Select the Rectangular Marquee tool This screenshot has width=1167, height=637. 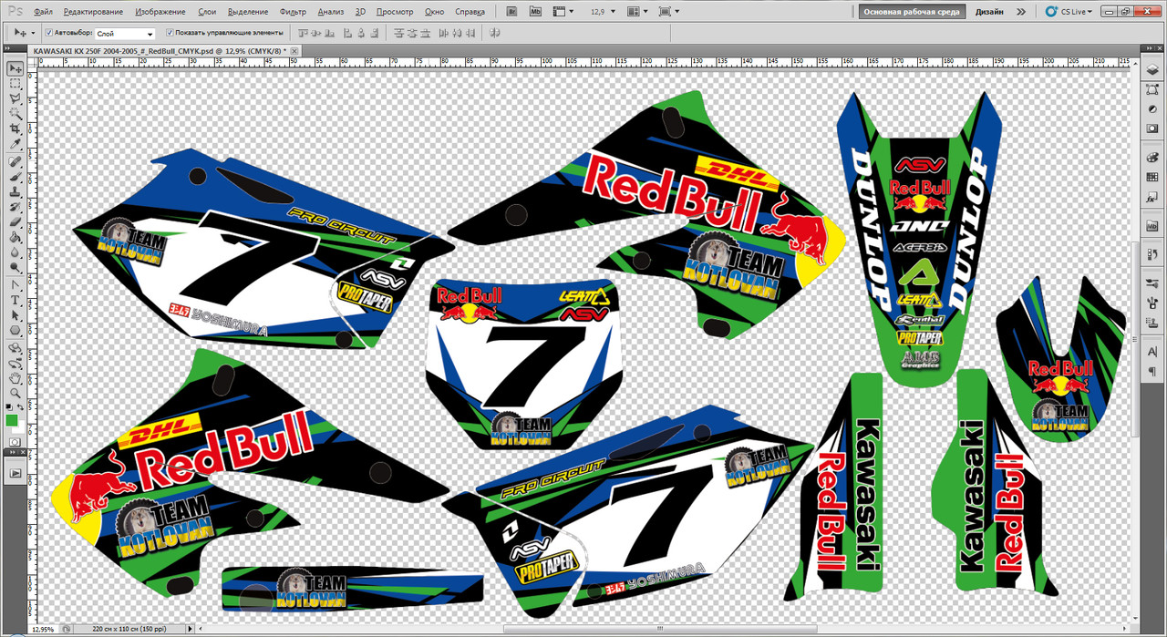tap(15, 83)
